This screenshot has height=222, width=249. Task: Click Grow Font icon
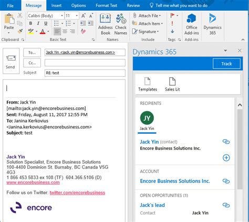(84, 16)
